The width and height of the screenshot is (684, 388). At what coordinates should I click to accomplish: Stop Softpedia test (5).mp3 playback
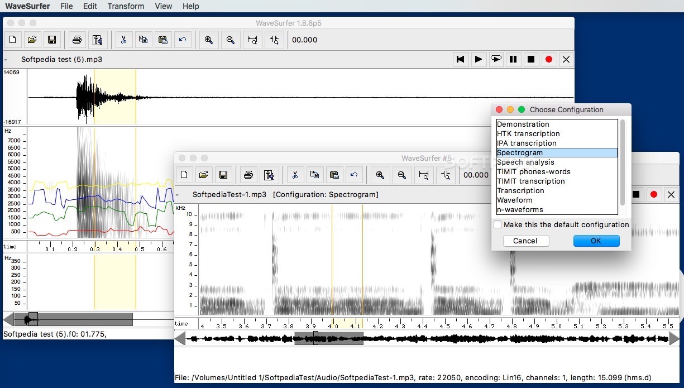tap(531, 59)
